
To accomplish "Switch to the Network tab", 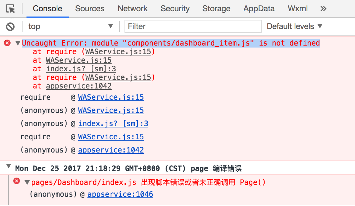I will coord(132,9).
